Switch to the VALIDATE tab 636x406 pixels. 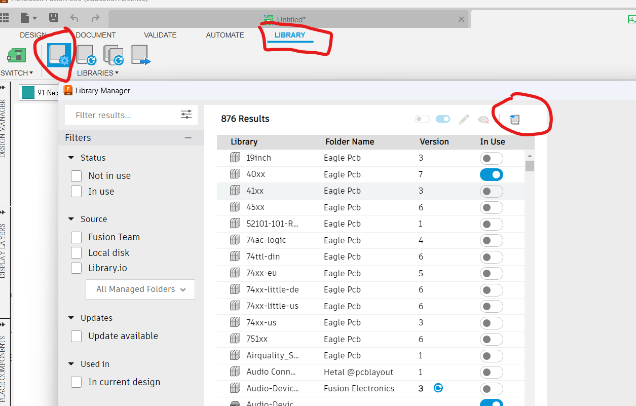160,35
